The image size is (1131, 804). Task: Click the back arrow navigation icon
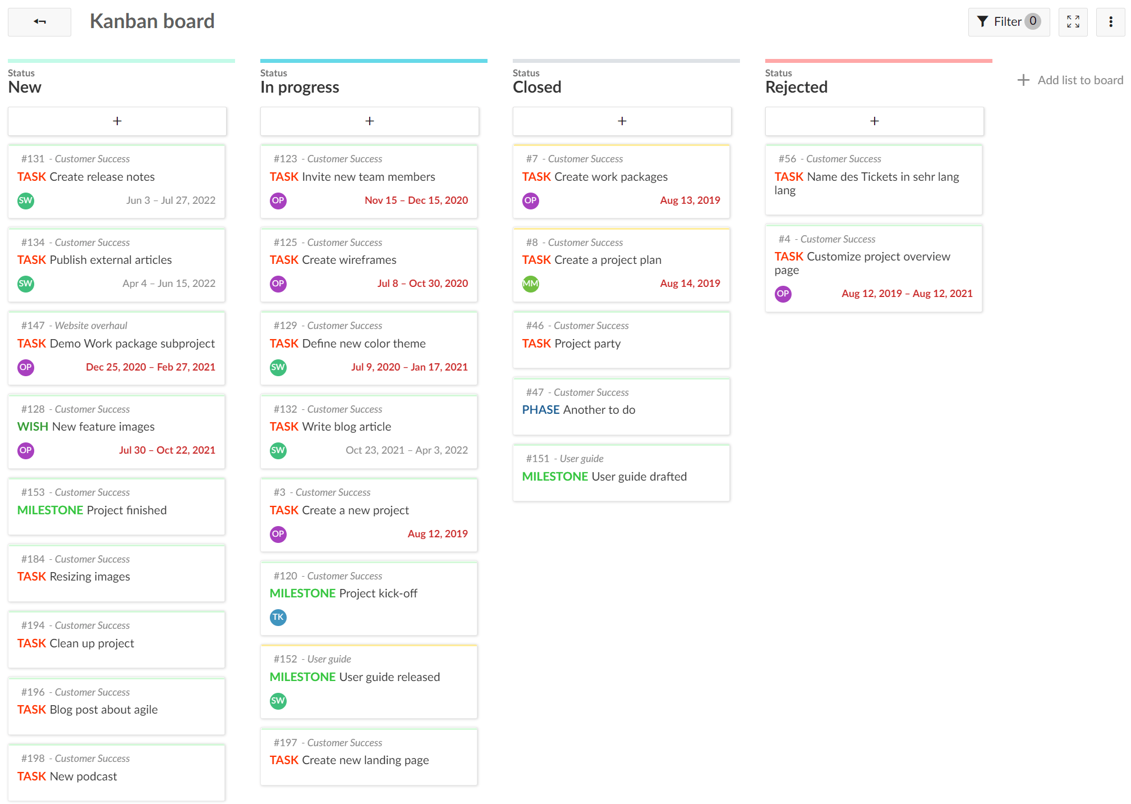click(39, 21)
